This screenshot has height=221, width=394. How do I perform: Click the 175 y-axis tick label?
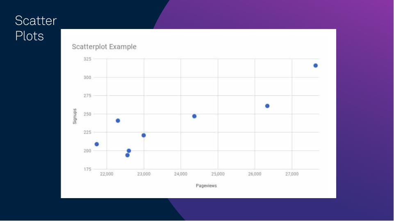point(87,169)
